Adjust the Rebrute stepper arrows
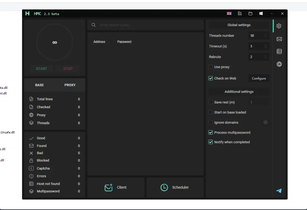Screen dimensions: 307x210 coord(266,57)
